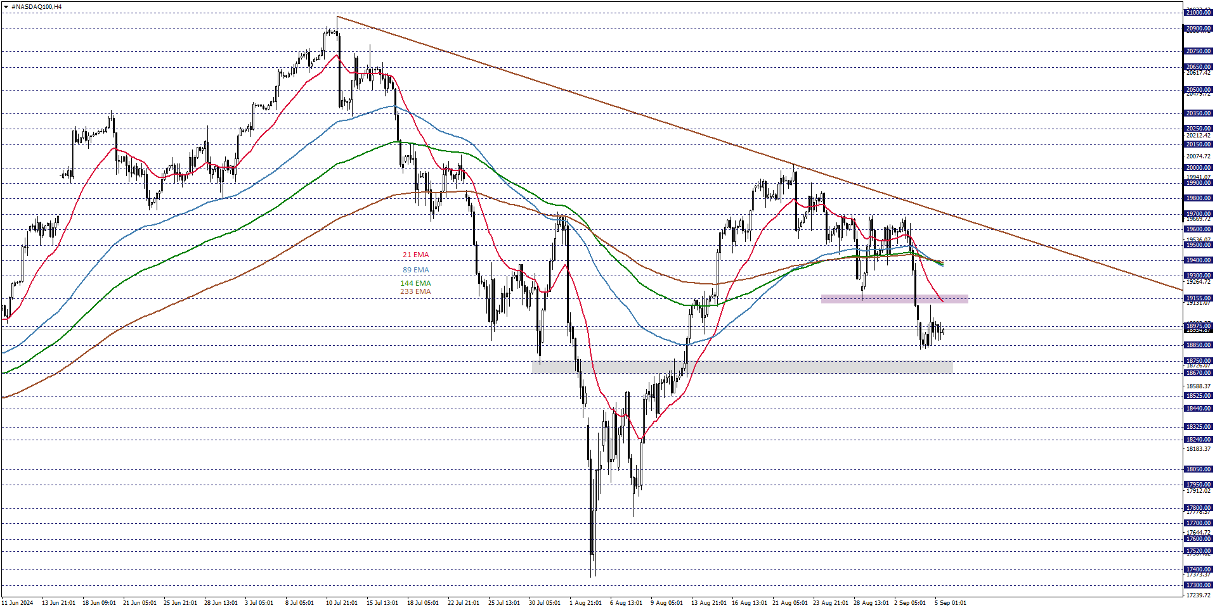This screenshot has width=1215, height=610.
Task: Click the 11 Jun 2024 date label
Action: tap(17, 603)
